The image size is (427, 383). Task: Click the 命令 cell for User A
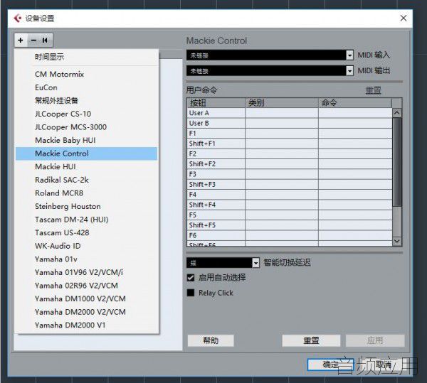click(x=355, y=113)
